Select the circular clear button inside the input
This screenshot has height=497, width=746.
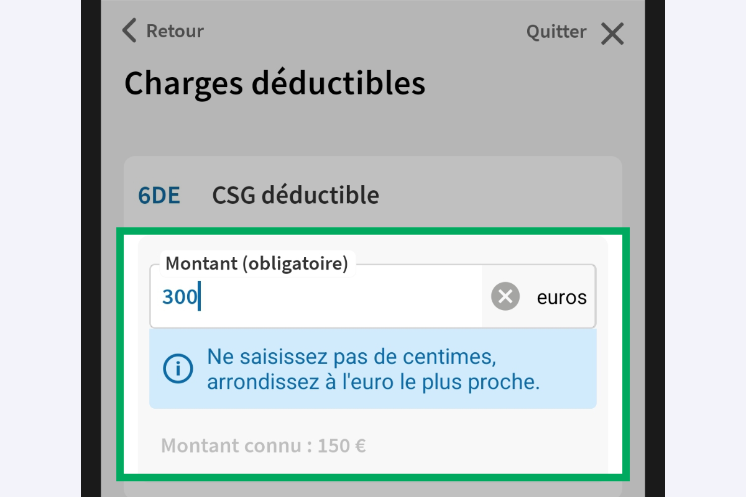point(505,296)
